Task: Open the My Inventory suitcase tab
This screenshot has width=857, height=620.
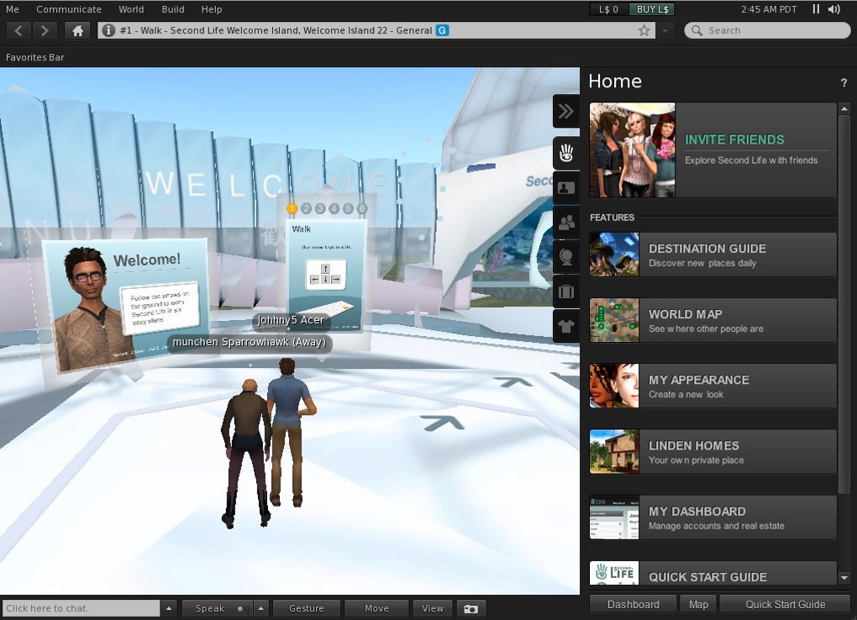Action: [566, 292]
